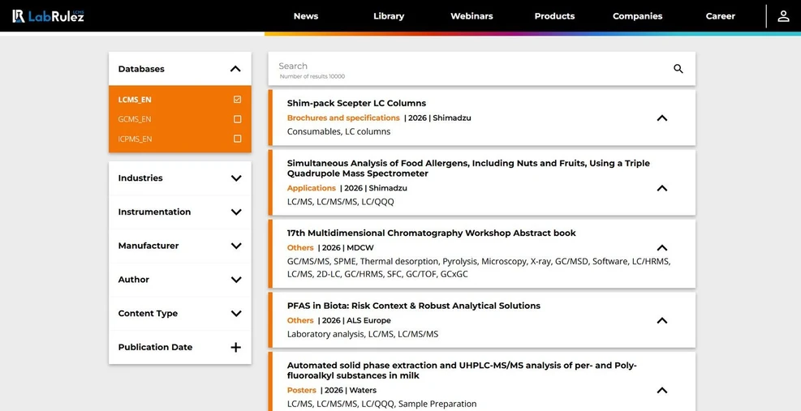Open Publication Date filter with plus
The height and width of the screenshot is (411, 801).
[235, 347]
